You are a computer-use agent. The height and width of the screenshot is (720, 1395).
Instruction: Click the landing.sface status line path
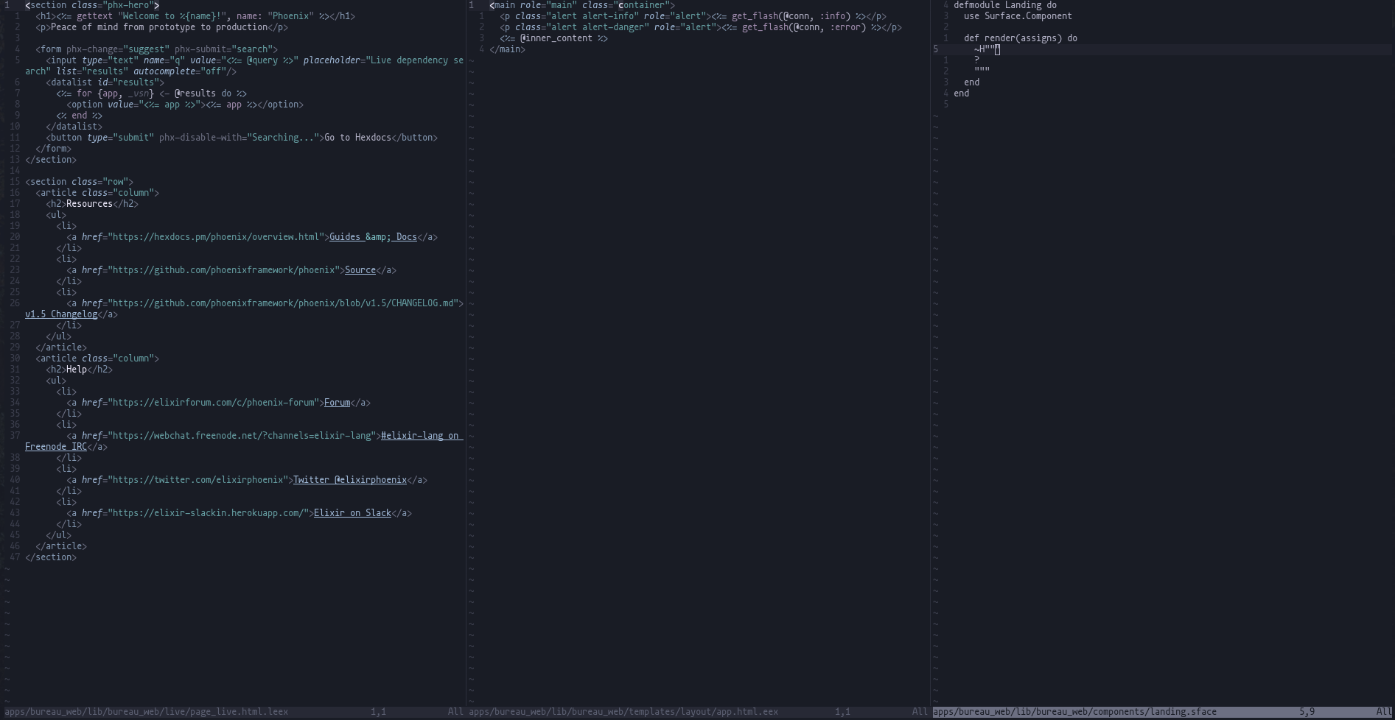1074,712
